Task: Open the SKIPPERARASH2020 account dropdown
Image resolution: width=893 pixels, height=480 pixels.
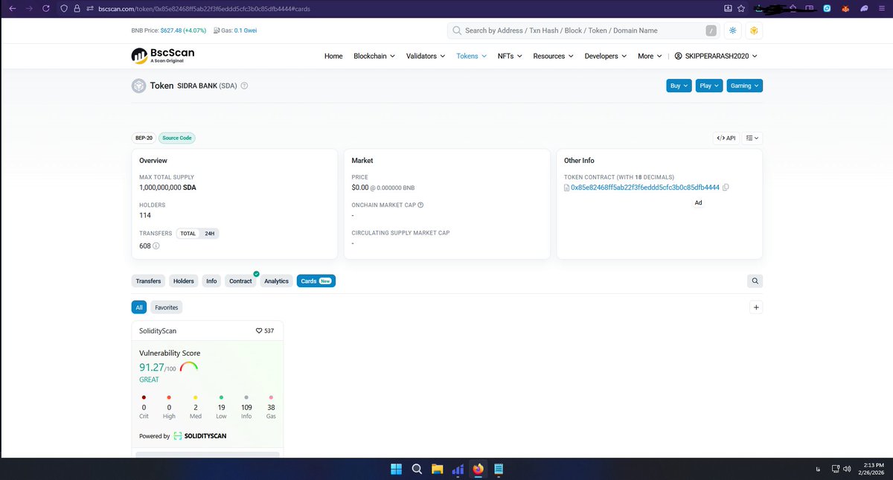Action: coord(716,56)
